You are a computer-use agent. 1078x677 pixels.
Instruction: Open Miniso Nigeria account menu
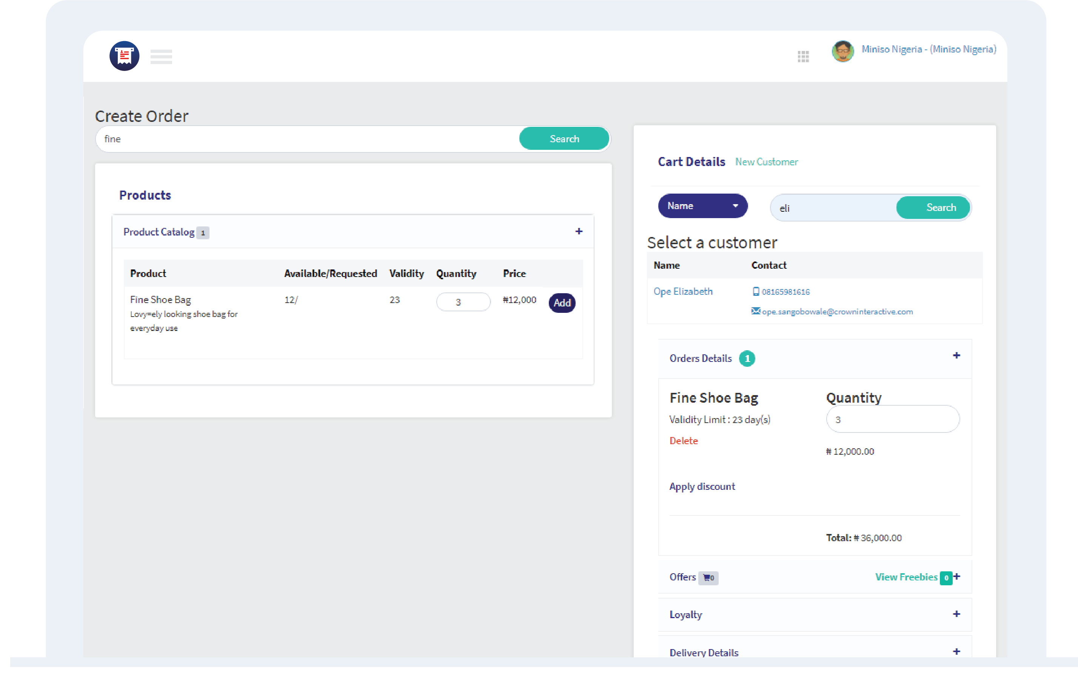point(929,49)
